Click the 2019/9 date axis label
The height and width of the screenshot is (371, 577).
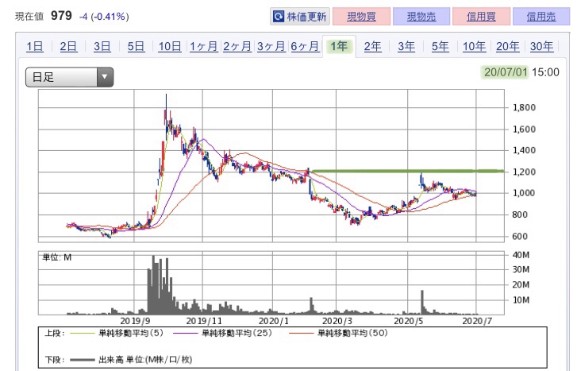click(135, 321)
